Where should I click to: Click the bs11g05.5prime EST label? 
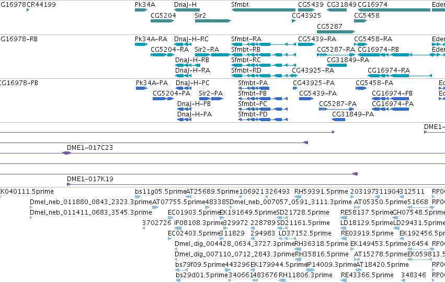coord(161,192)
